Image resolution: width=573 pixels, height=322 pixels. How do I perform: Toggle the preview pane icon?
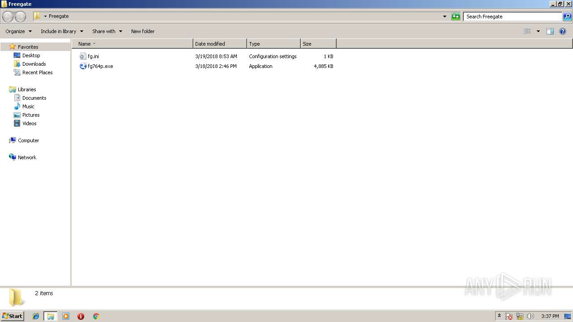tap(550, 31)
